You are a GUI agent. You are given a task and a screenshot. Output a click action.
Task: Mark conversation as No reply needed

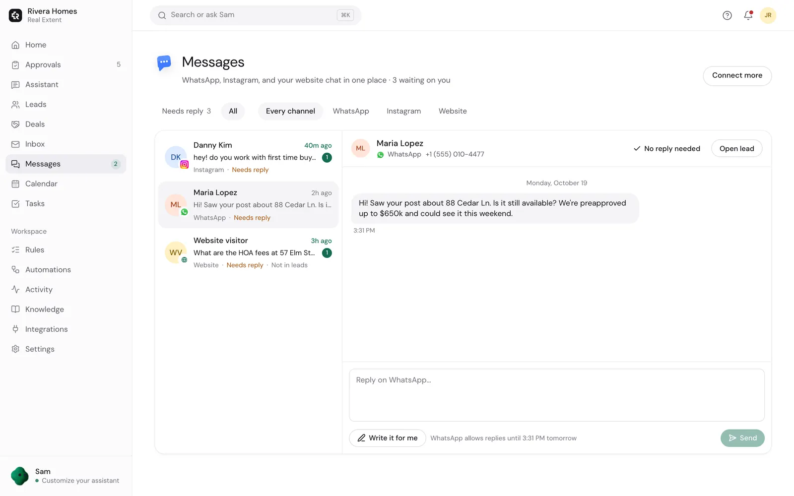coord(667,149)
